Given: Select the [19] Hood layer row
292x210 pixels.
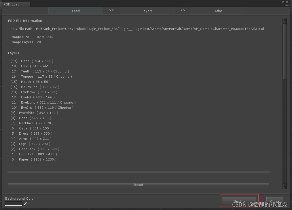Looking at the screenshot, I should point(32,61).
